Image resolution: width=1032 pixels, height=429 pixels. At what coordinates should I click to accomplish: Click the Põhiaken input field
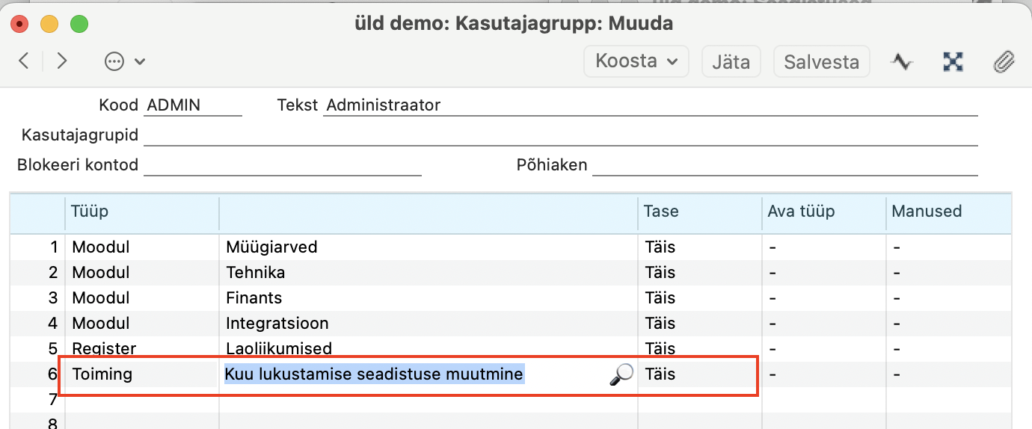[x=785, y=165]
